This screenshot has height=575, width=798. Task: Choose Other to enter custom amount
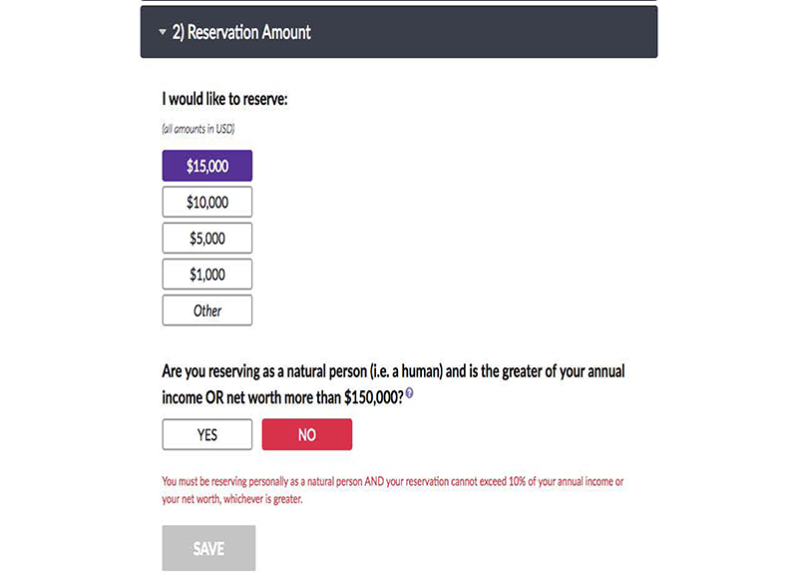click(x=207, y=310)
